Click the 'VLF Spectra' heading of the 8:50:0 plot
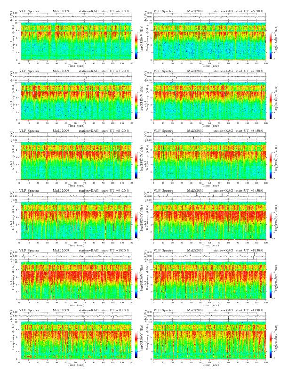 163,130
